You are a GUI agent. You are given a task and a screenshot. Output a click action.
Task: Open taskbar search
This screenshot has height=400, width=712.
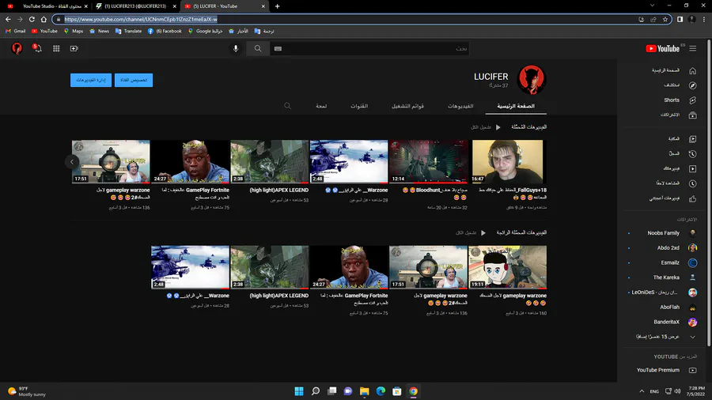tap(315, 391)
